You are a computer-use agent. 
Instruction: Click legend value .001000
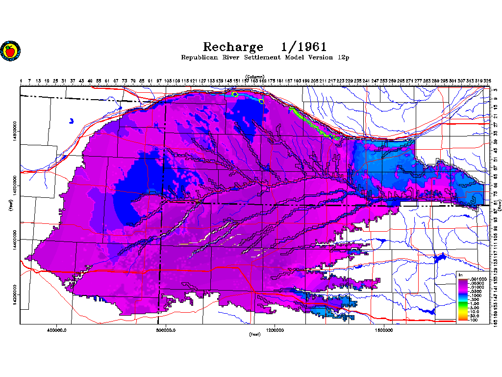[x=477, y=279]
